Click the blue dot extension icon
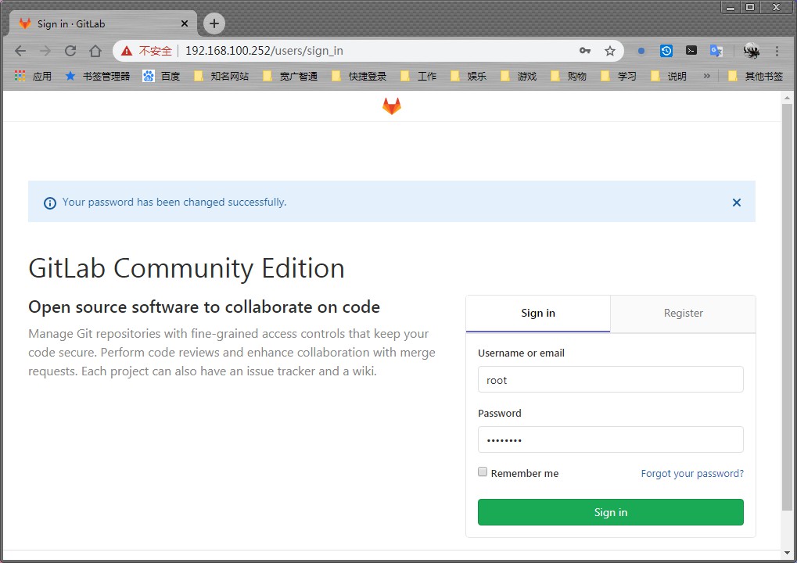797x563 pixels. (x=641, y=51)
